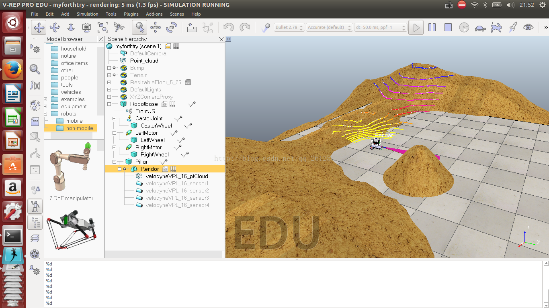Select the object rotate tool
The width and height of the screenshot is (549, 308).
172,27
